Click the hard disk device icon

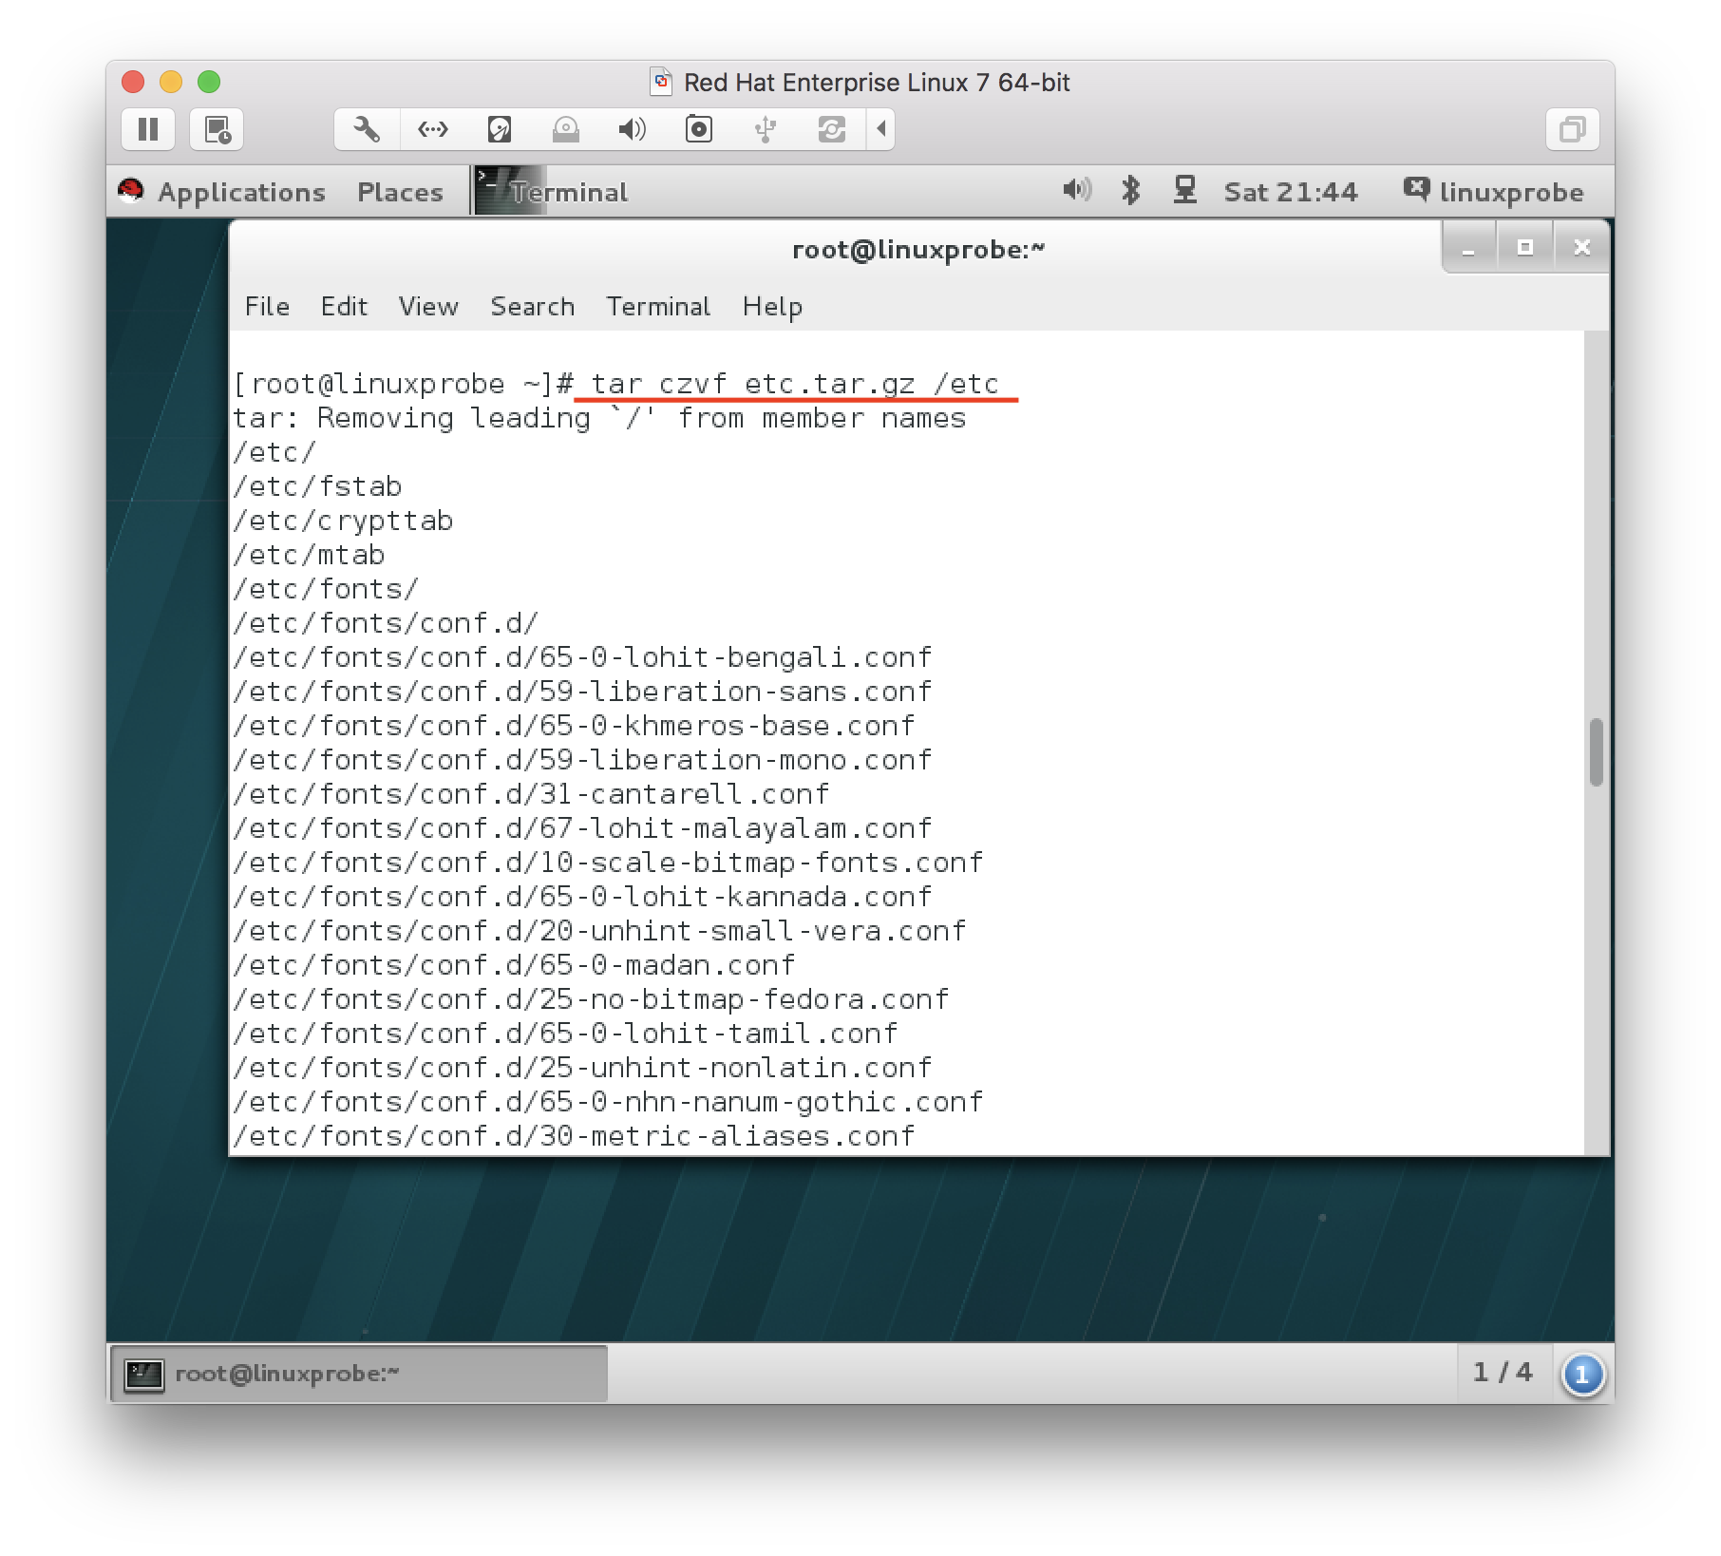point(500,129)
